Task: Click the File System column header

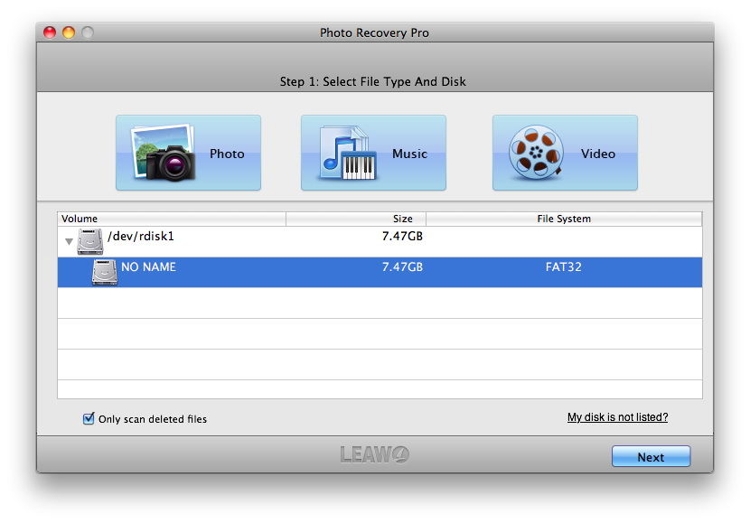Action: (564, 219)
